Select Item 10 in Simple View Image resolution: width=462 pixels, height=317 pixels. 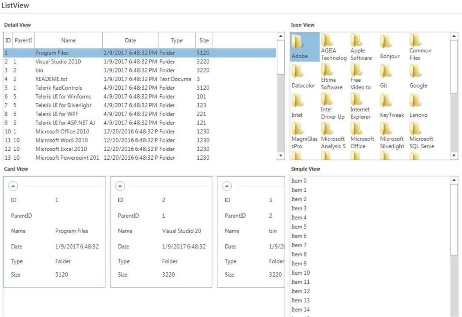(370, 272)
